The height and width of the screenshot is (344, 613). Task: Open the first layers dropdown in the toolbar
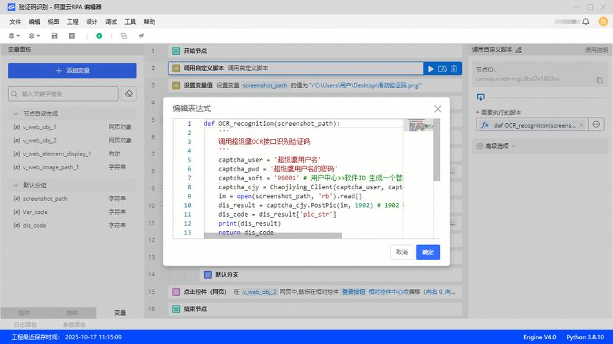(14, 36)
